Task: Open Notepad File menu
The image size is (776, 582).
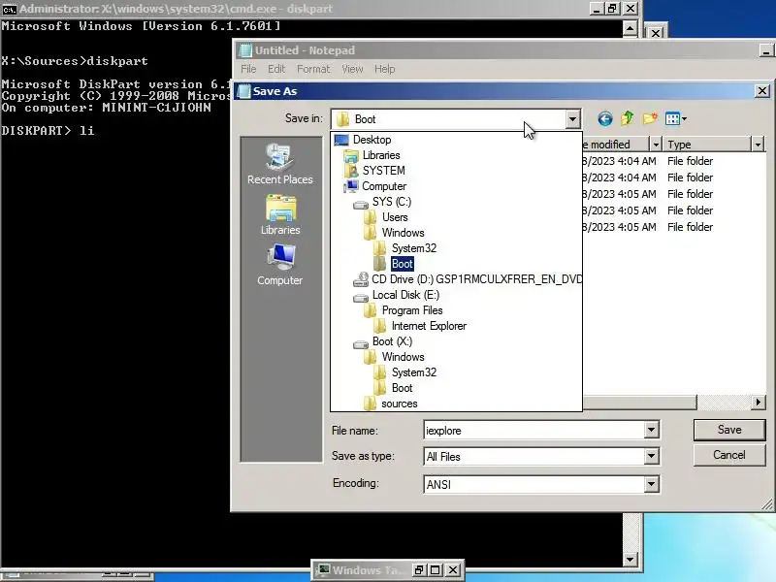Action: click(x=248, y=69)
